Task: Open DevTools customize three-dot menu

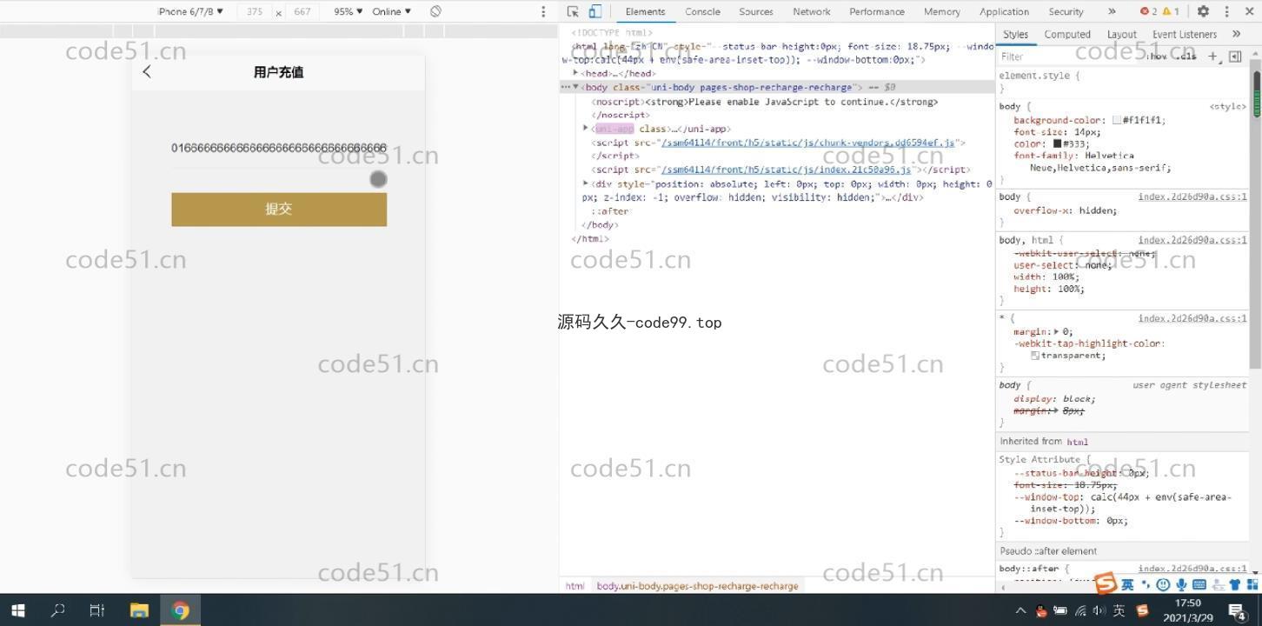Action: pyautogui.click(x=1226, y=11)
